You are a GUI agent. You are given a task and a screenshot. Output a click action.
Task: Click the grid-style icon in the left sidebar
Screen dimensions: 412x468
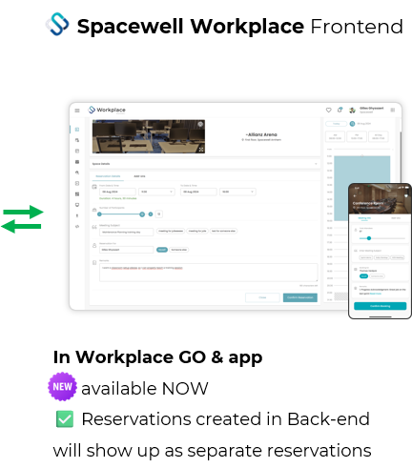tap(77, 194)
